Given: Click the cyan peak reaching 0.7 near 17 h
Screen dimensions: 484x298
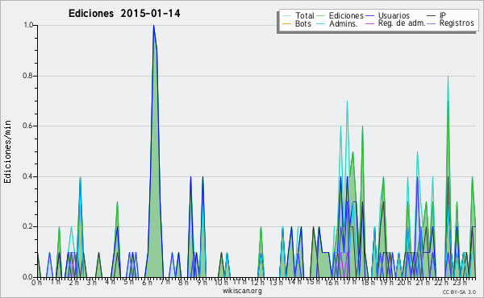Looking at the screenshot, I should (347, 101).
